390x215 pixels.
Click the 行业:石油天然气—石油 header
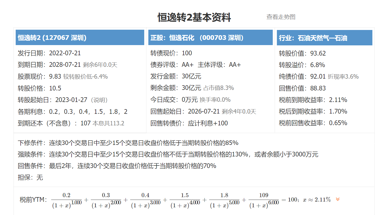pyautogui.click(x=324, y=38)
